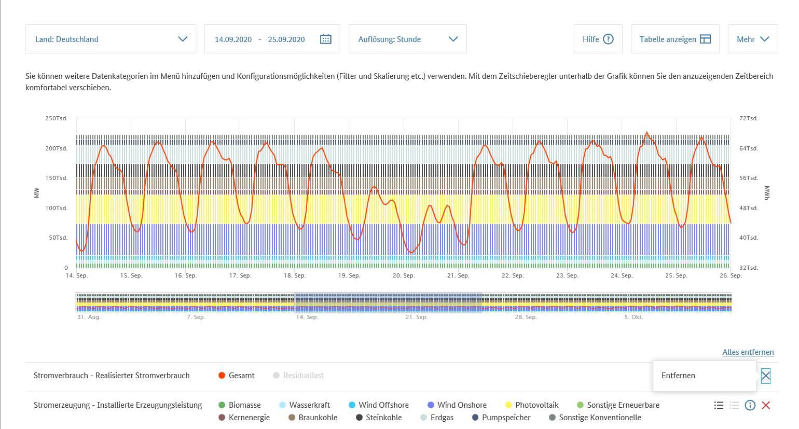Image resolution: width=799 pixels, height=429 pixels.
Task: Toggle Photovoltaik legend entry
Action: [x=532, y=405]
